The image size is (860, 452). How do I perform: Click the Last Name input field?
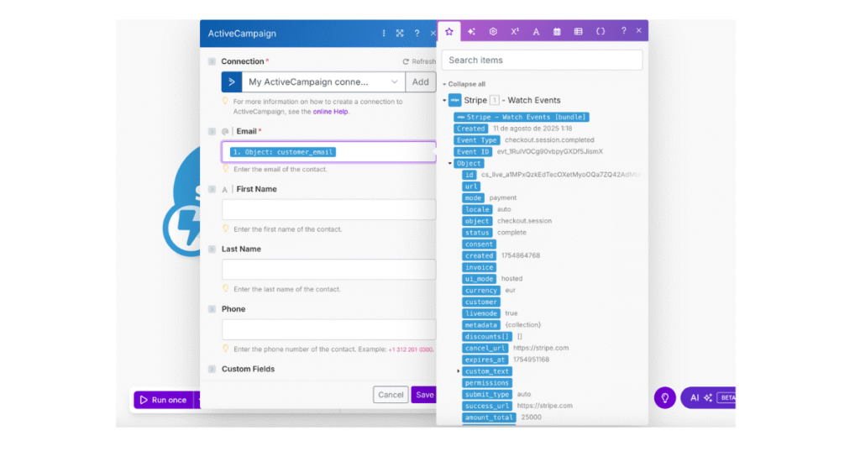[328, 270]
